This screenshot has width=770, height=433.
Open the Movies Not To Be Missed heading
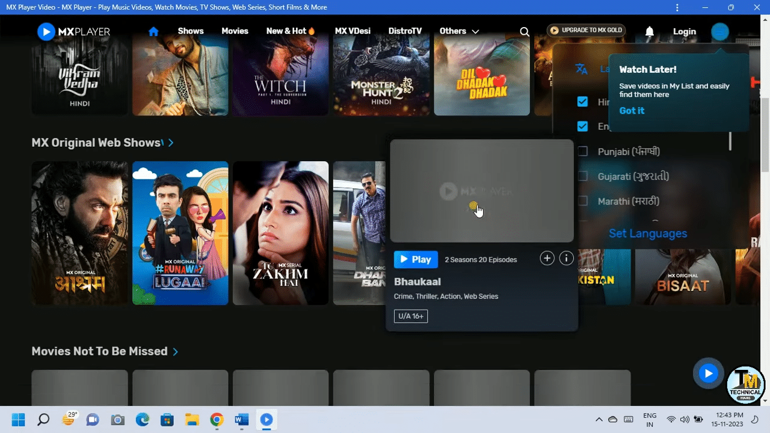pyautogui.click(x=99, y=351)
